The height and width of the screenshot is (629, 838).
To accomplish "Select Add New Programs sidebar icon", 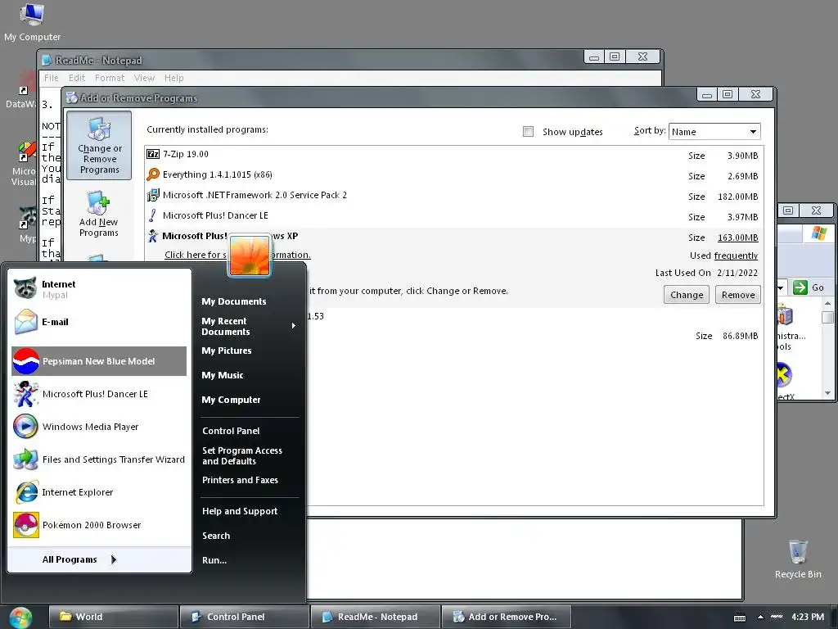I will [x=99, y=214].
